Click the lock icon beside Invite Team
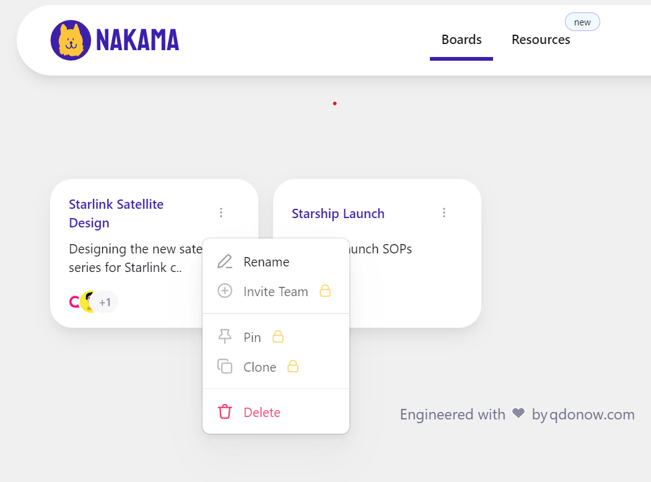This screenshot has height=482, width=651. 325,291
